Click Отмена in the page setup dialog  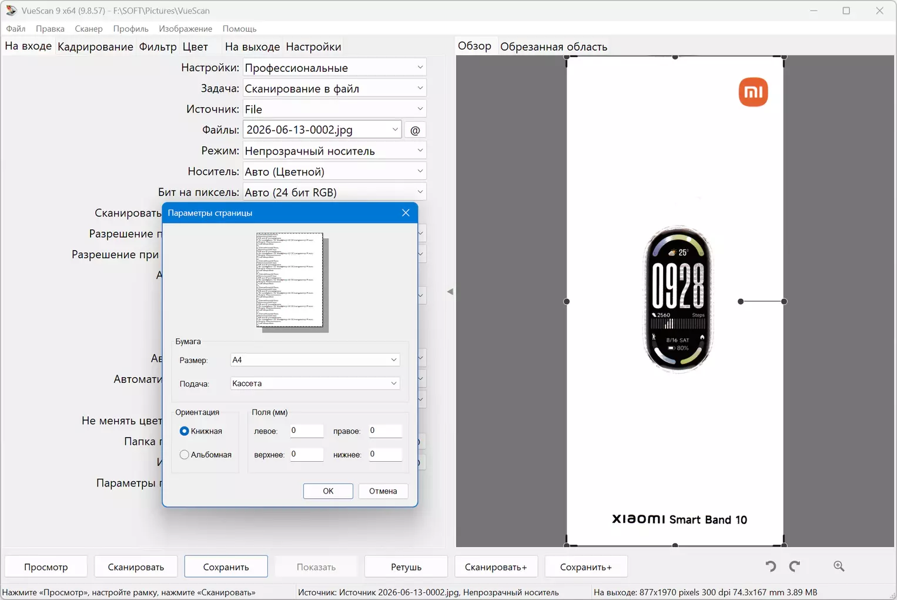(x=383, y=491)
